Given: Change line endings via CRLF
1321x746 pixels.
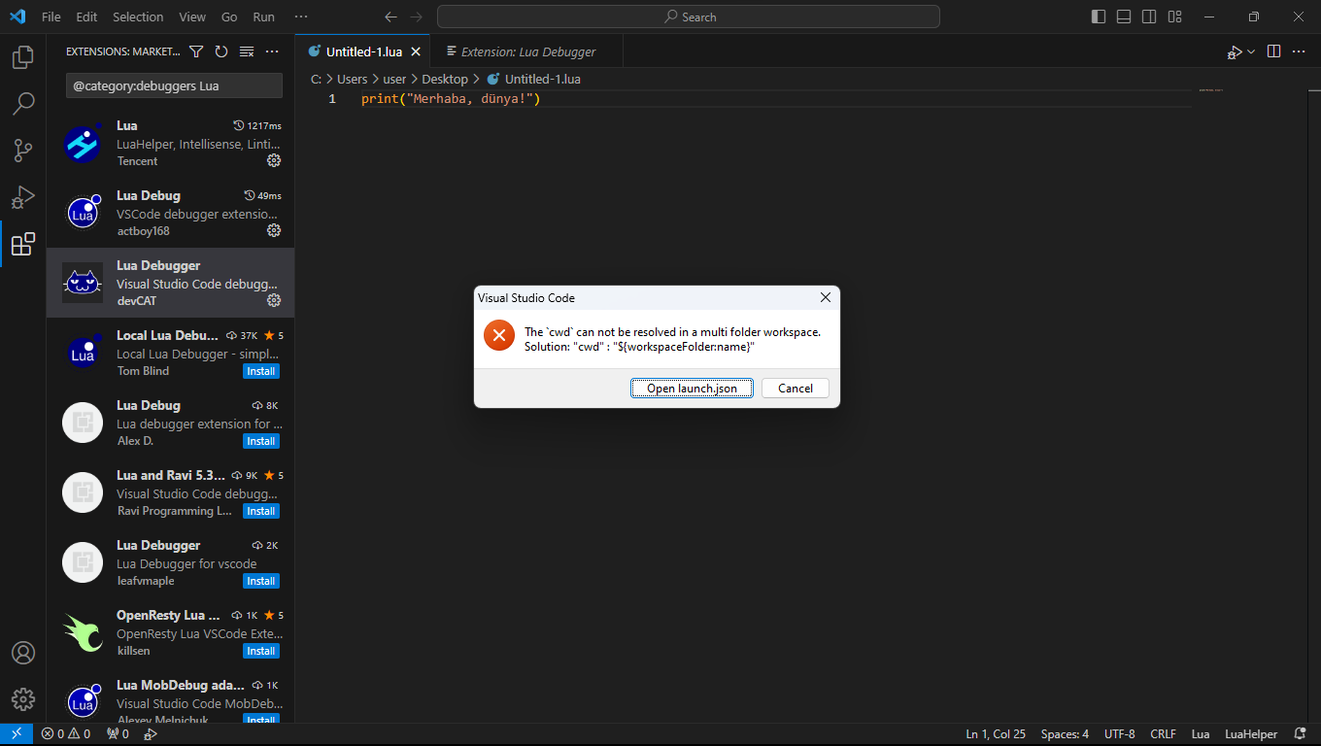Looking at the screenshot, I should point(1163,734).
